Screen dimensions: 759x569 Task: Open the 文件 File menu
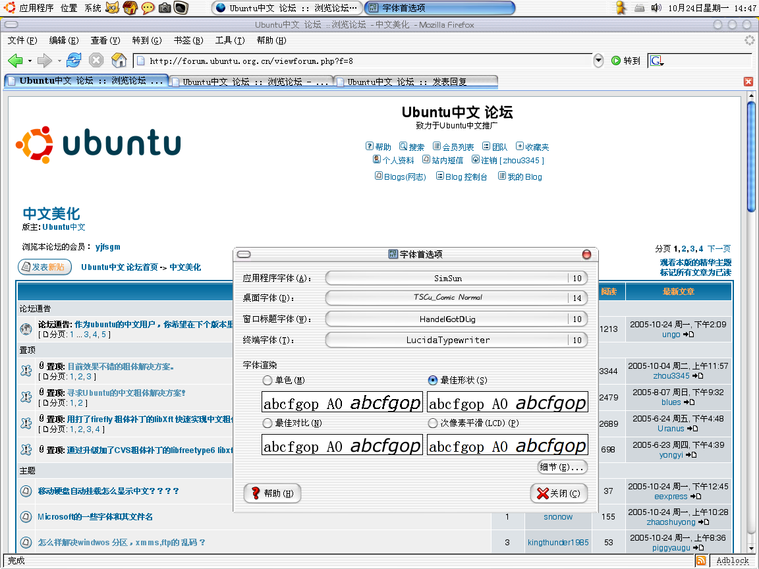(22, 40)
